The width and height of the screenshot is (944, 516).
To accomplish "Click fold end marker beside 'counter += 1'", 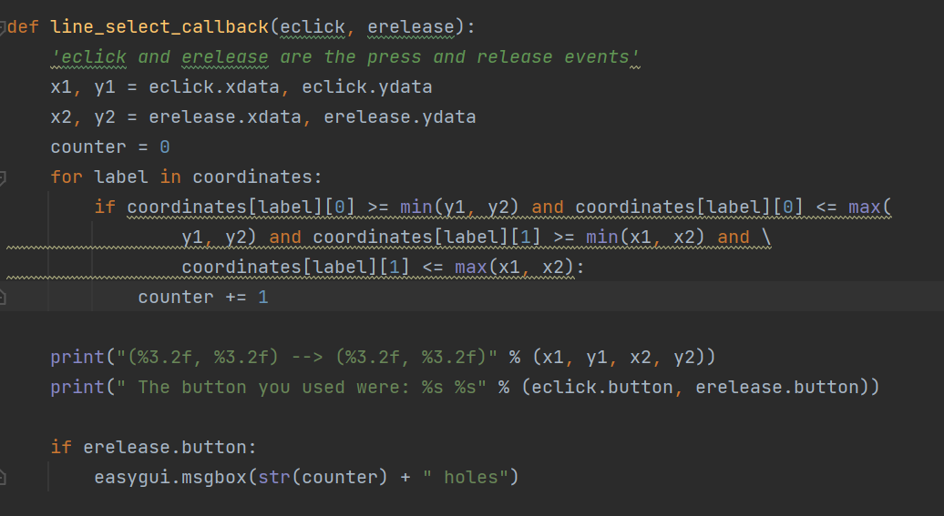I will [3, 297].
